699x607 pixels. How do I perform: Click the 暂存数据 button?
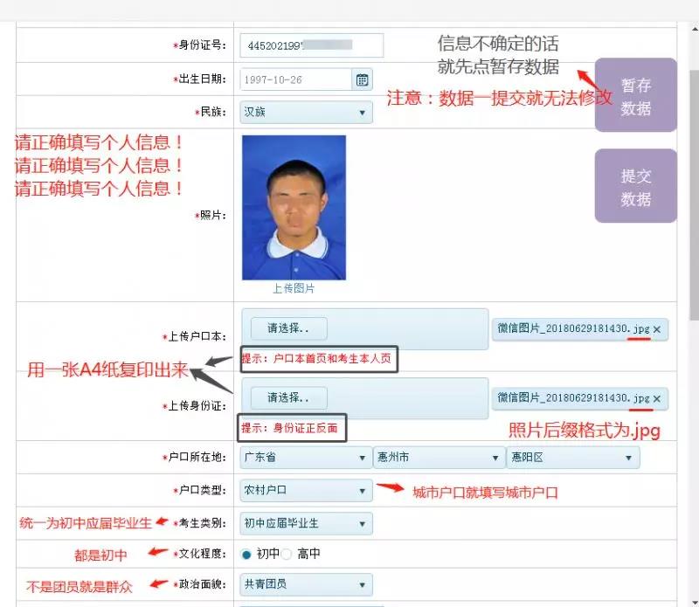pos(635,95)
